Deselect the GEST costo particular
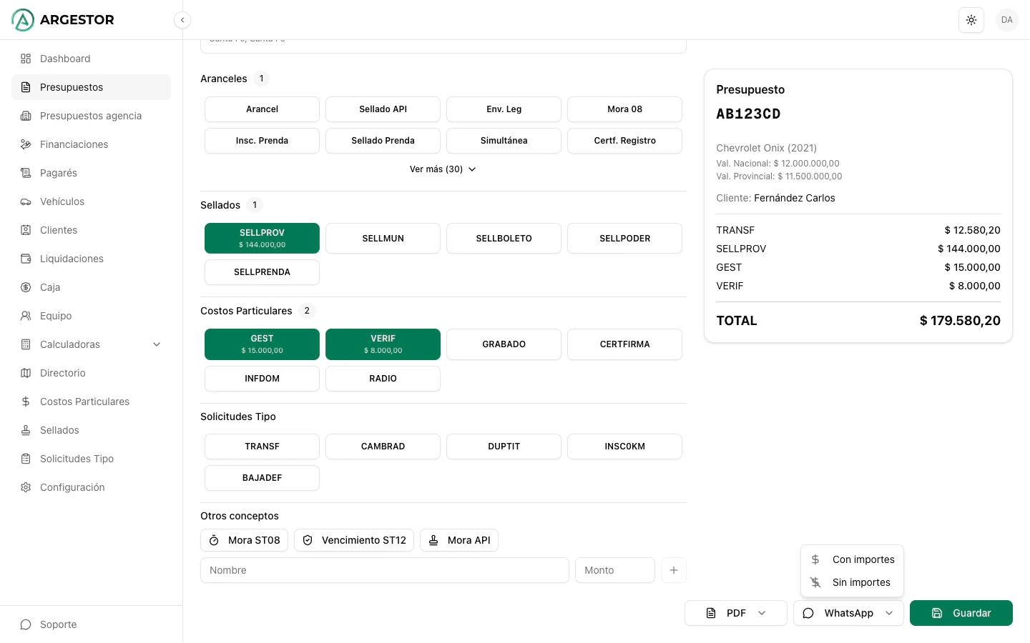This screenshot has height=643, width=1030. [262, 344]
